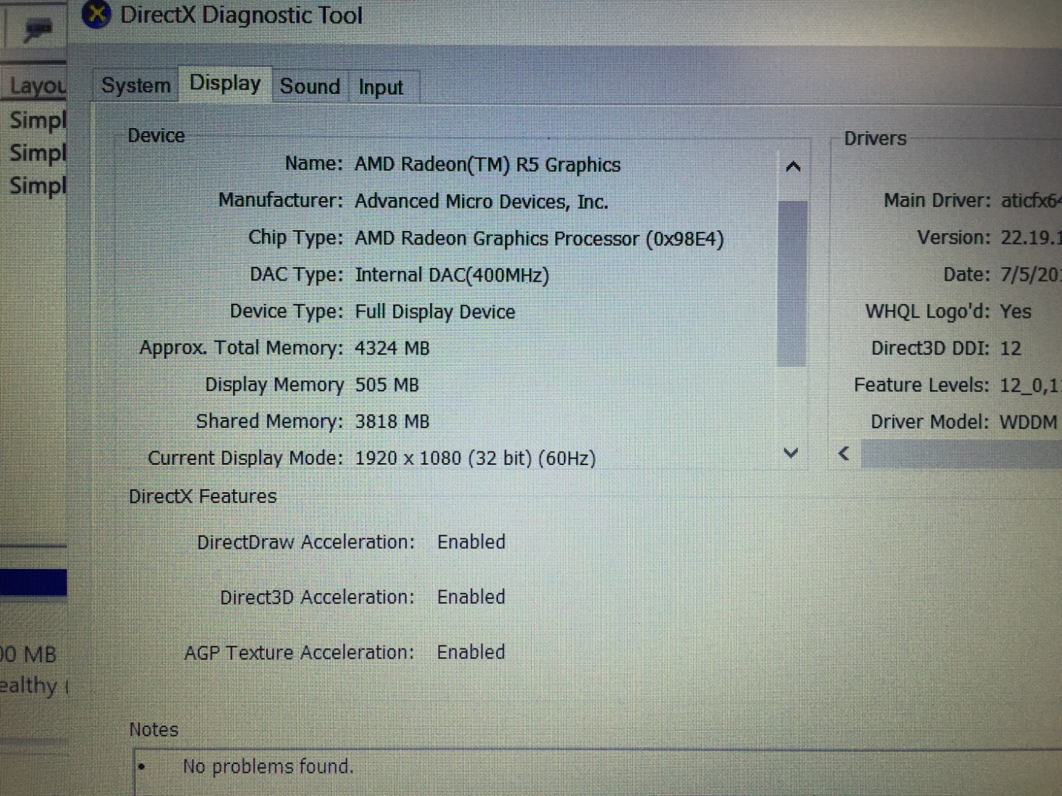Switch to the System tab

136,85
